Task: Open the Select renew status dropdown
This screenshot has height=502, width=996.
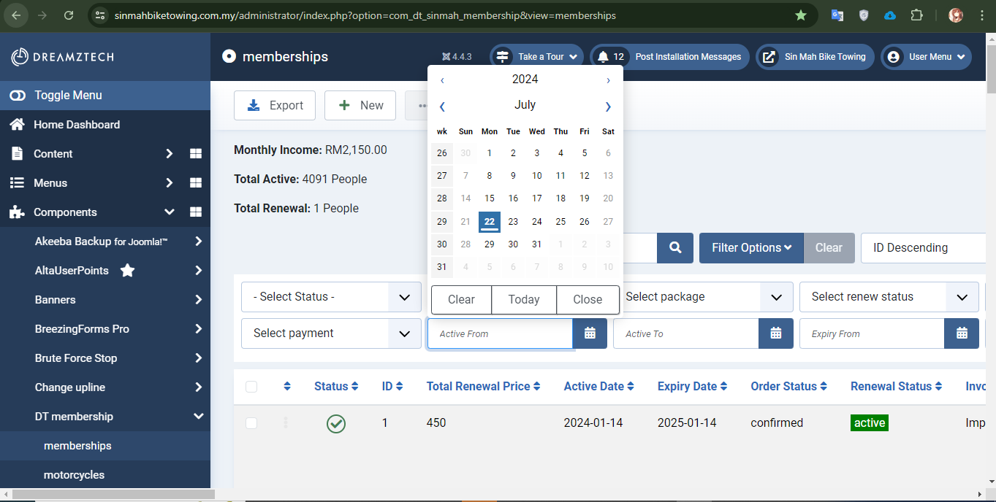Action: (889, 297)
